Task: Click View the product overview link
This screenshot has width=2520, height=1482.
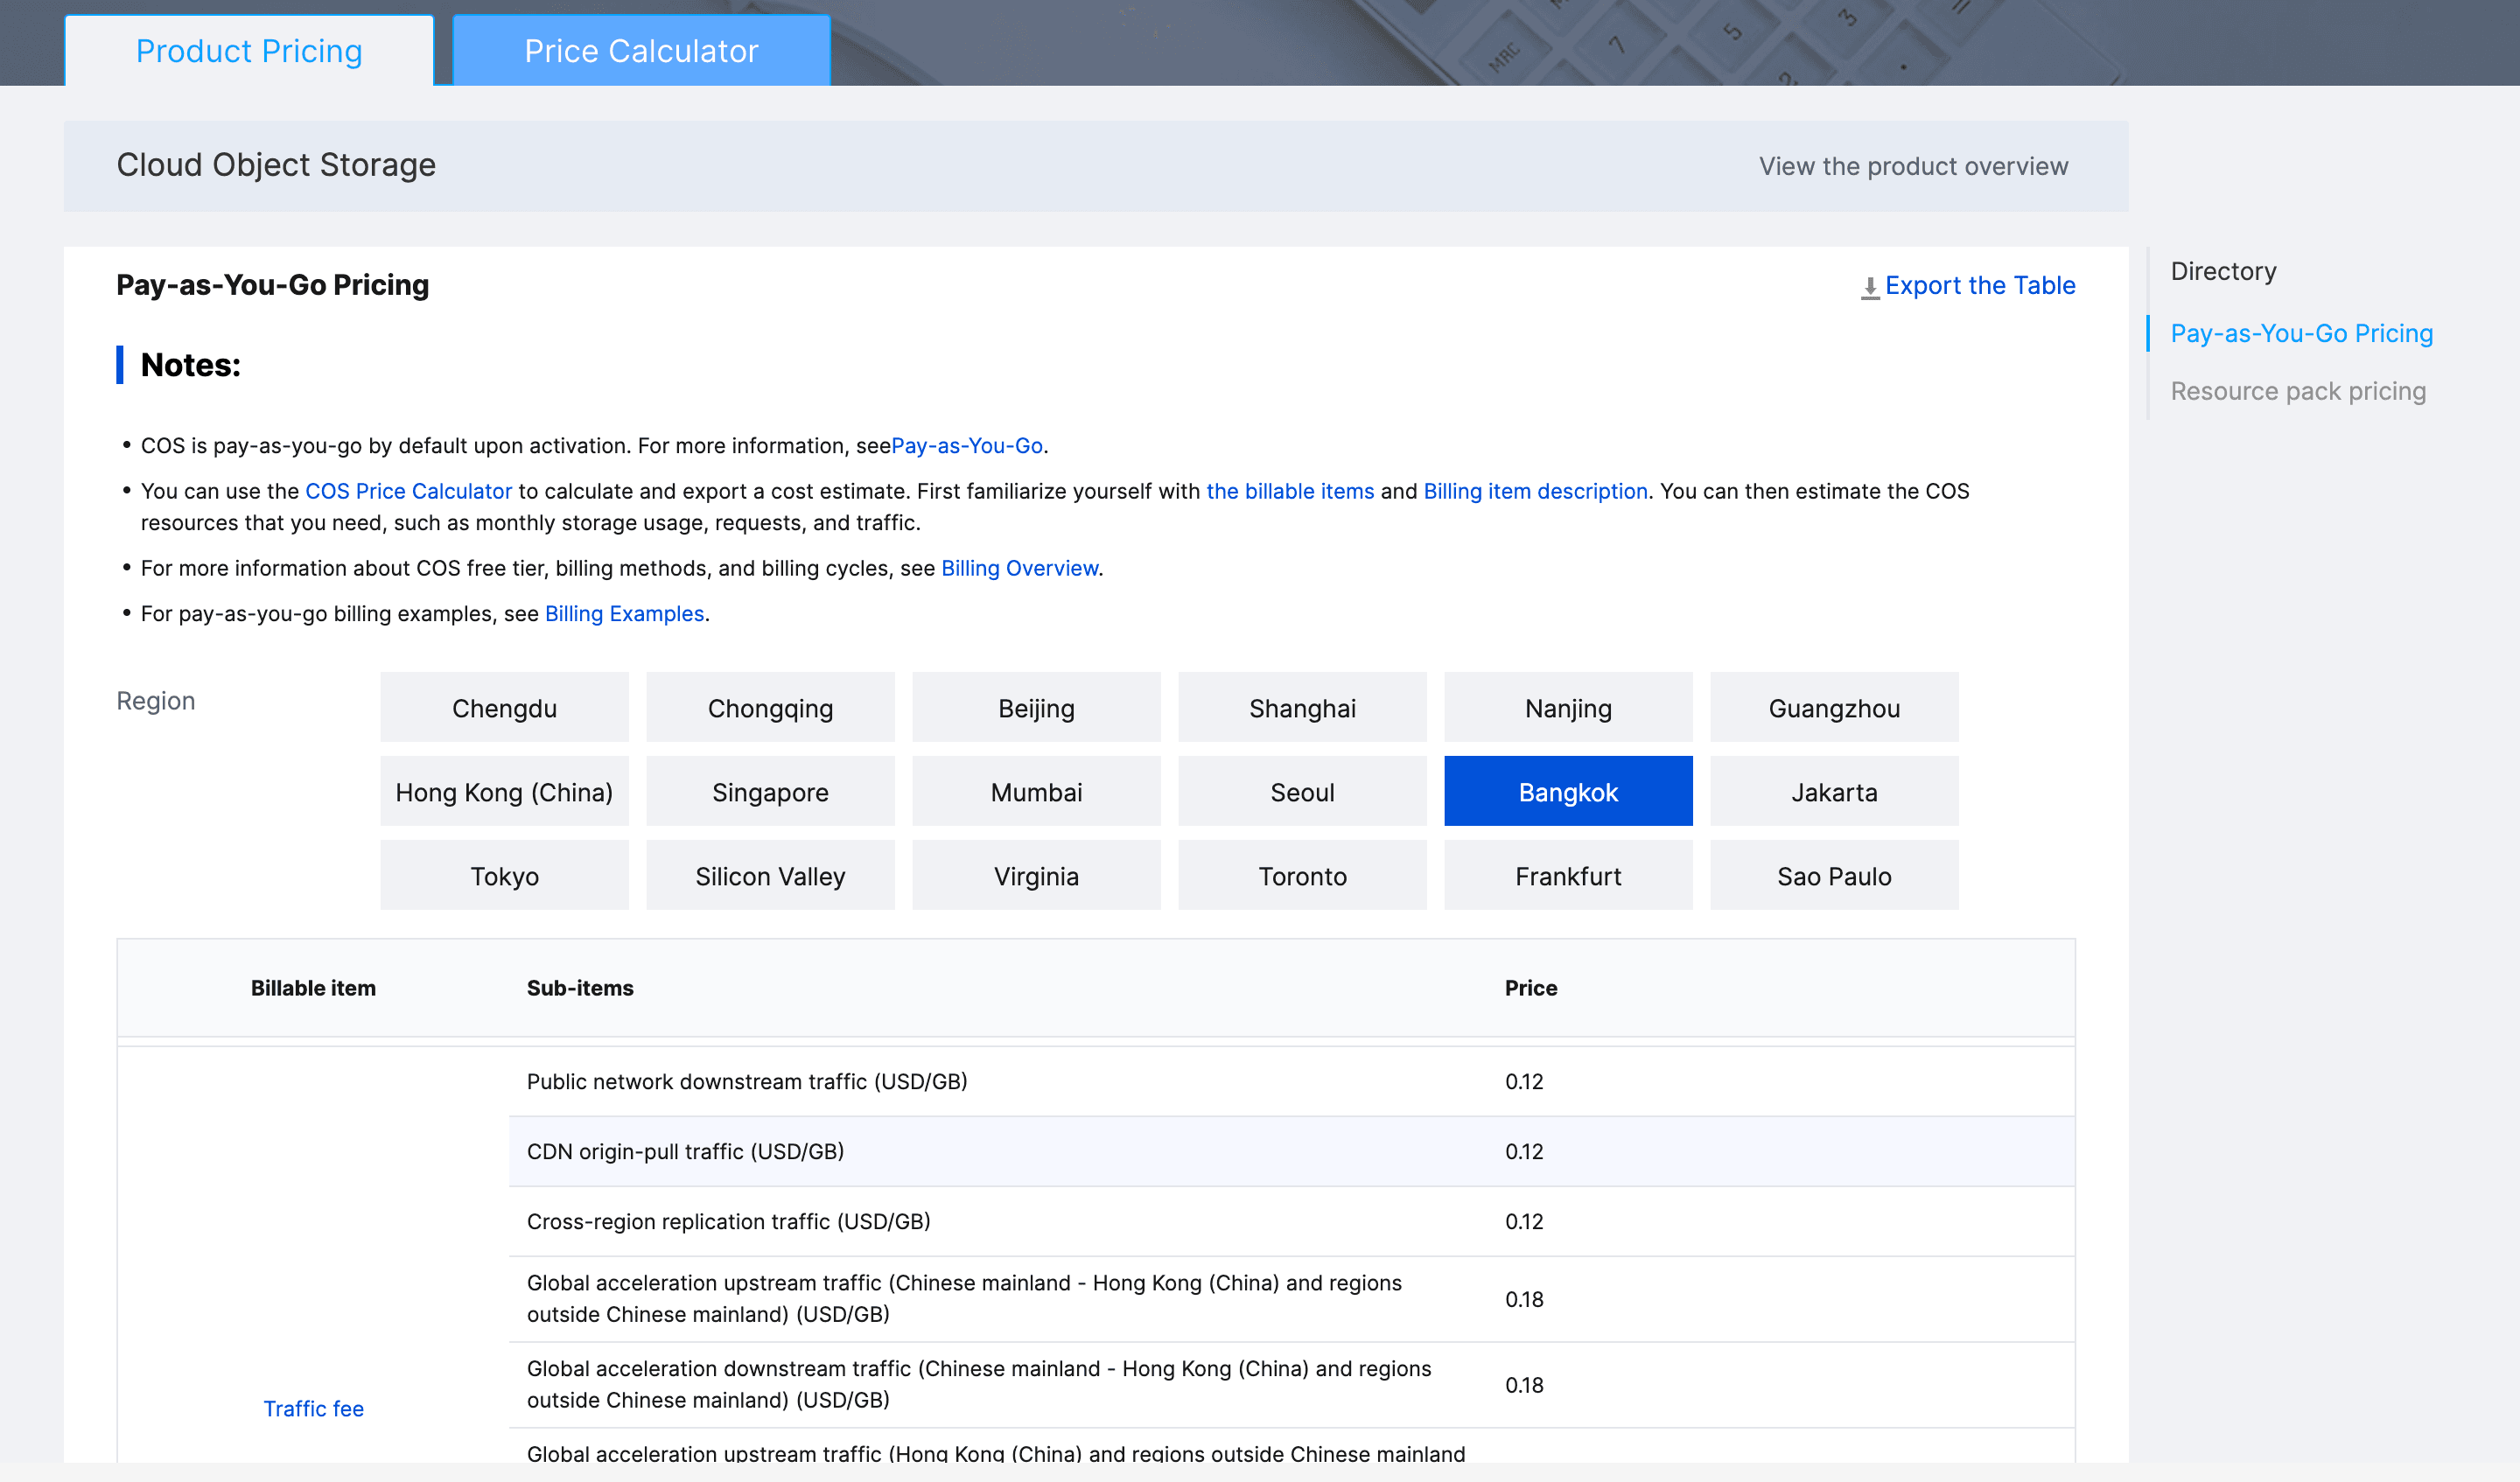Action: [x=1913, y=166]
